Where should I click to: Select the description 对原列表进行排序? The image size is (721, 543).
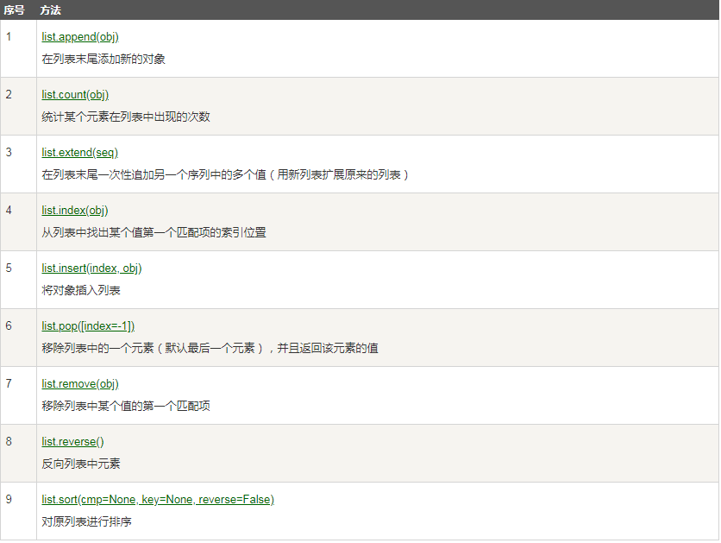(x=86, y=521)
